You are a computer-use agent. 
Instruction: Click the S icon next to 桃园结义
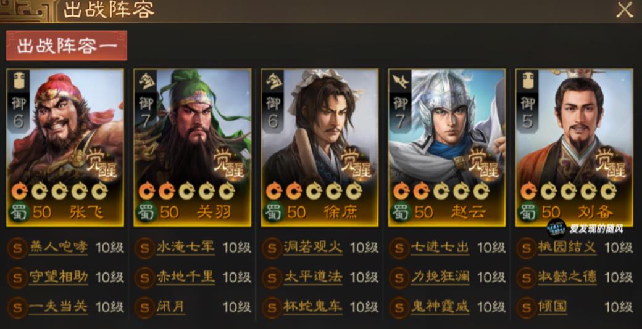526,248
